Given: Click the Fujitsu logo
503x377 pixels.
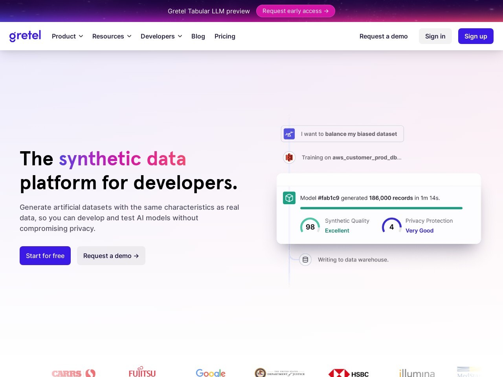Looking at the screenshot, I should tap(142, 372).
